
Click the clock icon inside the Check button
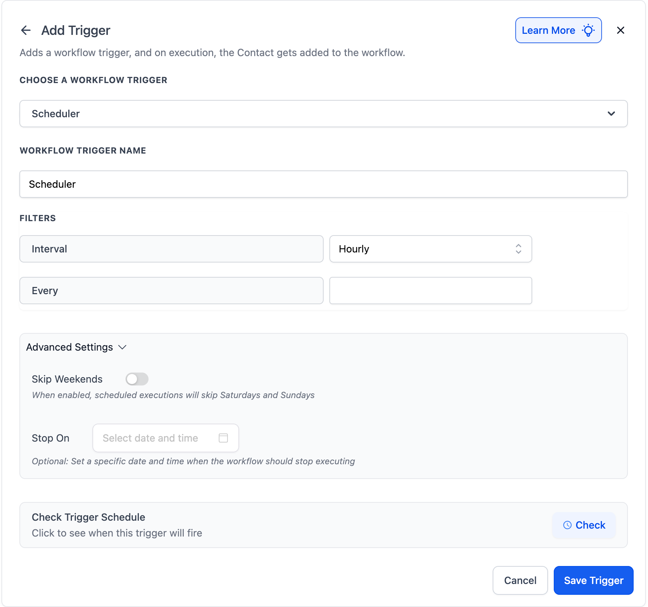pyautogui.click(x=567, y=525)
